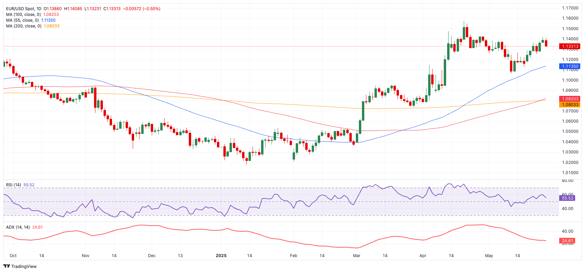Select the MA (200, close, 0) legend
The image size is (585, 272).
point(24,26)
